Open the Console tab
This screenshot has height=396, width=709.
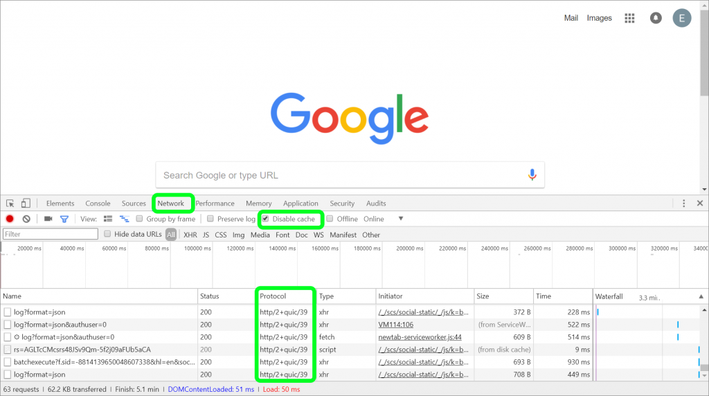point(98,204)
